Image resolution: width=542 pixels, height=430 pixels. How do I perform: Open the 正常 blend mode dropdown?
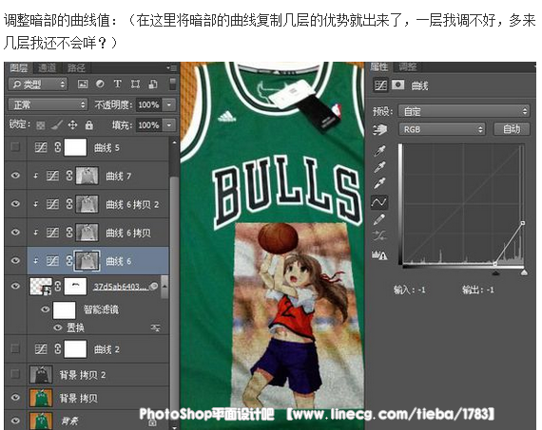click(x=48, y=104)
